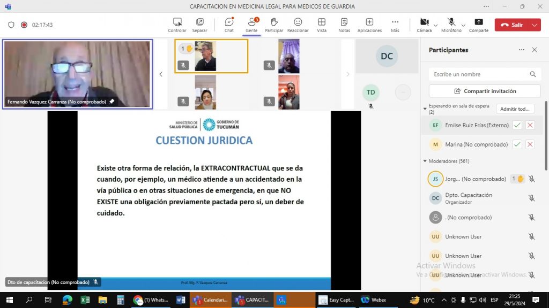Click the participants panel scrollbar
This screenshot has width=549, height=308.
tap(546, 135)
